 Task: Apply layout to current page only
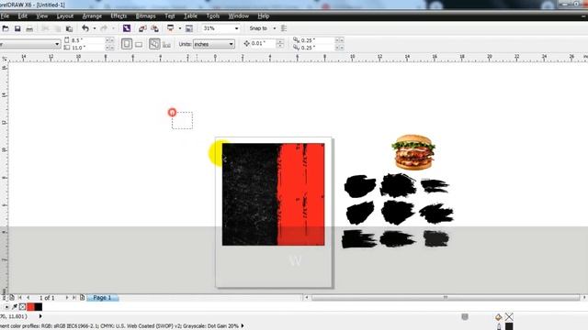(166, 44)
